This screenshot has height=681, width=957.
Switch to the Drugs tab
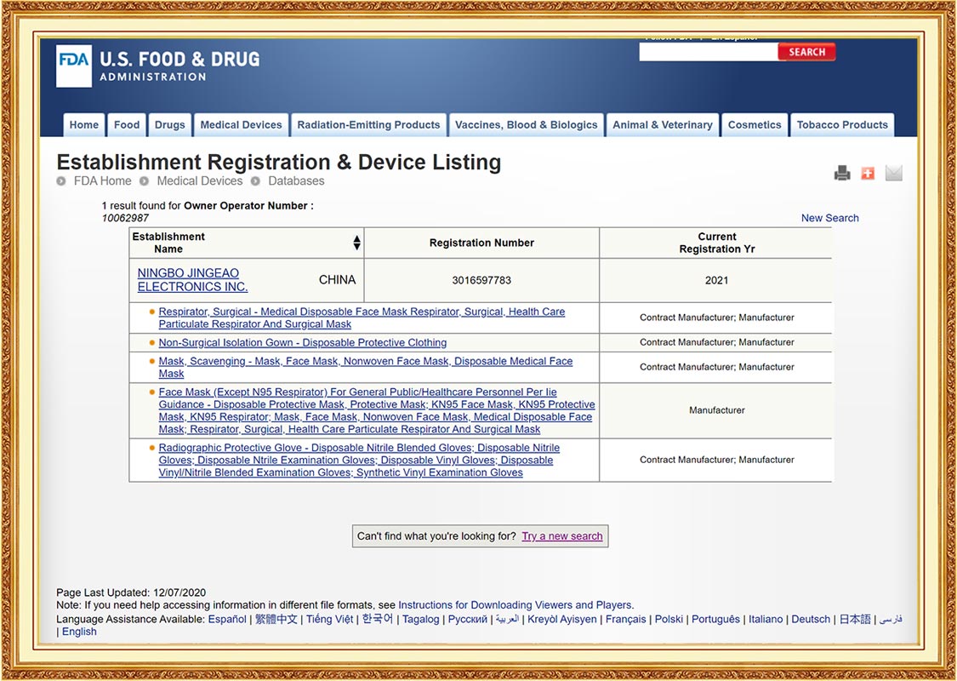pos(169,124)
